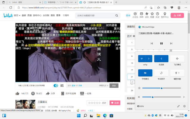Screen dimensions: 190x119
Task: Pause media in Edge media control
Action: click(161, 43)
